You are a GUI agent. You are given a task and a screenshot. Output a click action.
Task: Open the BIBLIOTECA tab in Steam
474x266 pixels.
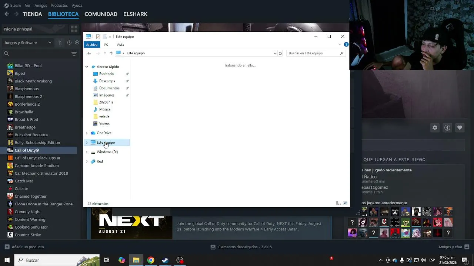63,14
